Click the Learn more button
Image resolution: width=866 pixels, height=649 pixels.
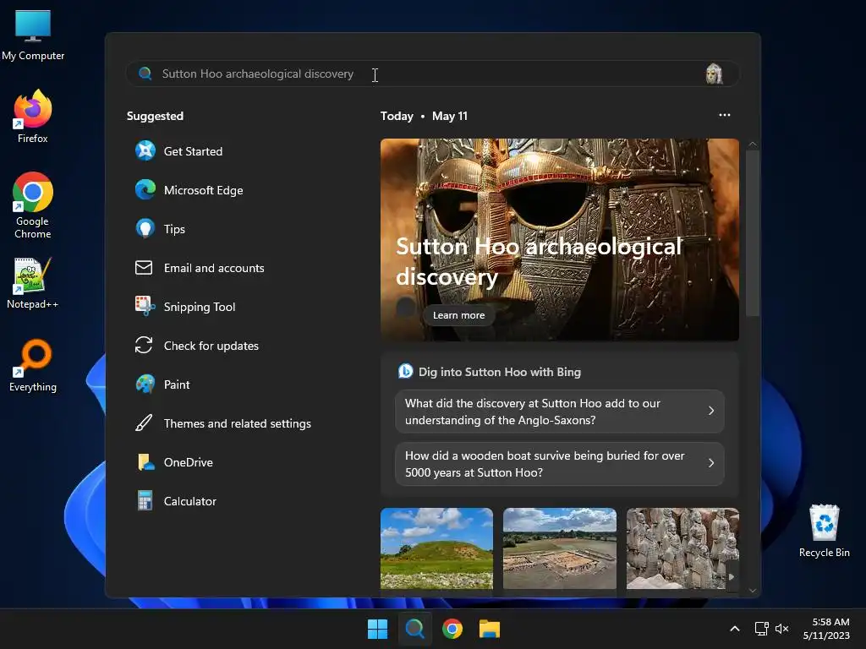458,315
